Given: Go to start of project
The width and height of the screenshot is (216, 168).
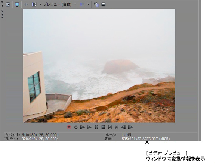Looking at the screenshot, I should point(110,127).
